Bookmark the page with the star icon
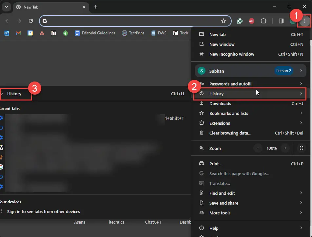Viewport: 312px width, 237px height. [x=224, y=21]
